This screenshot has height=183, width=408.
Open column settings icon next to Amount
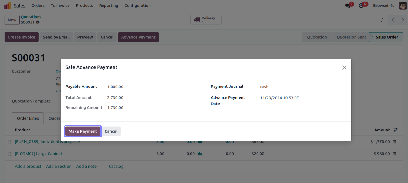396,130
